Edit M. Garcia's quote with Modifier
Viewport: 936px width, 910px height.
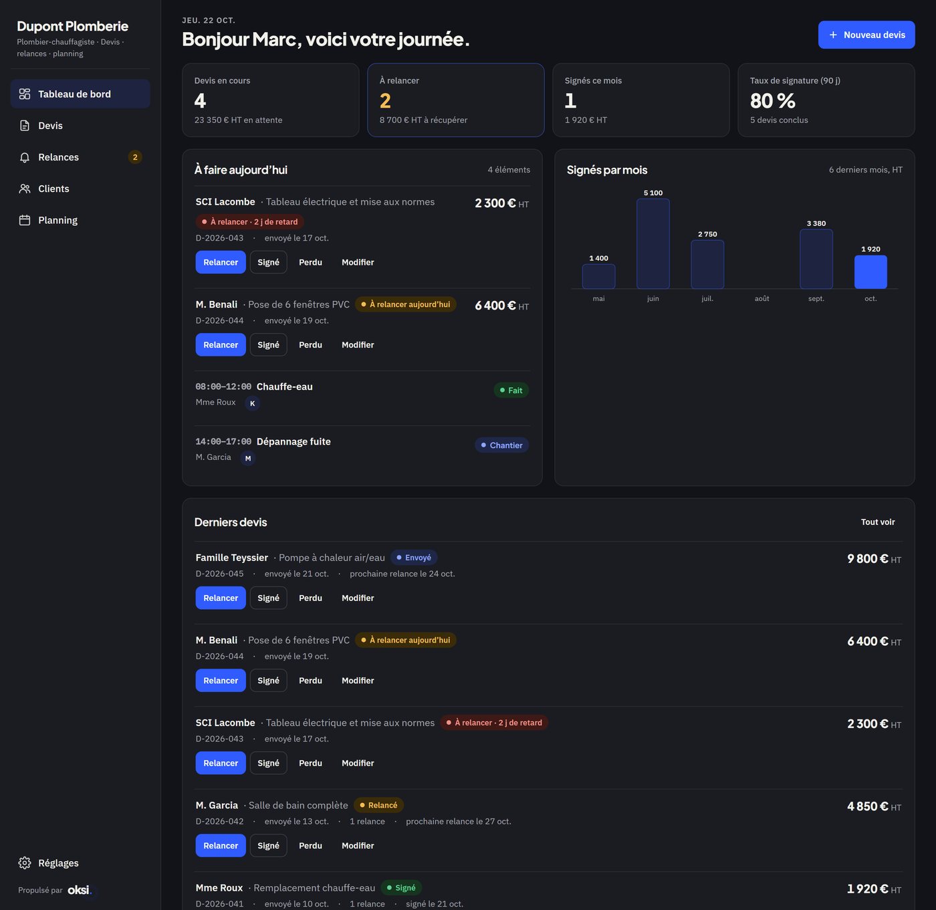pos(358,846)
